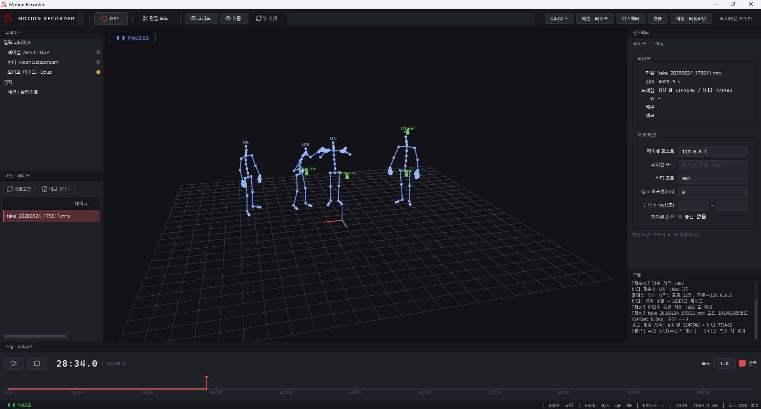Click the orange status dot of 오디오 마이크
Image resolution: width=761 pixels, height=409 pixels.
[98, 72]
